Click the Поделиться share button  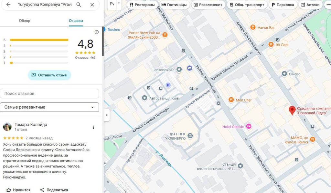(x=54, y=190)
